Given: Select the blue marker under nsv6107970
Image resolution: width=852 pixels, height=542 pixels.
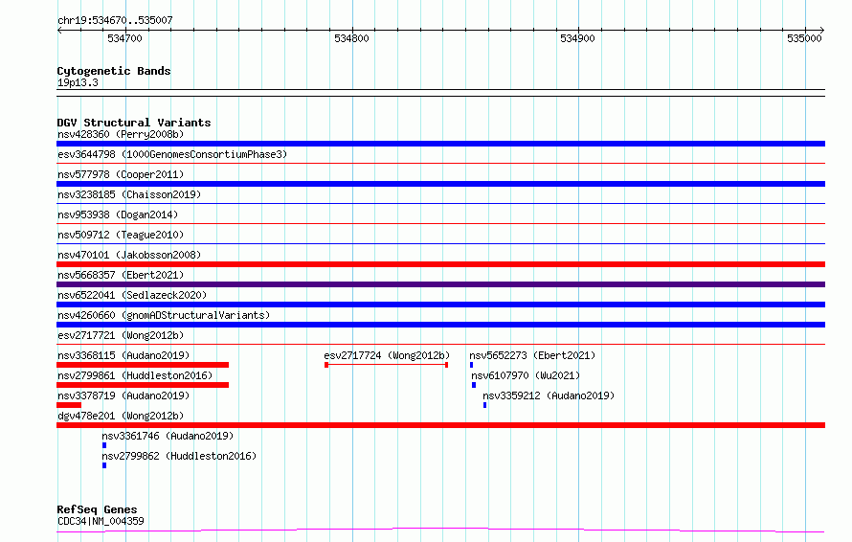Looking at the screenshot, I should [474, 385].
